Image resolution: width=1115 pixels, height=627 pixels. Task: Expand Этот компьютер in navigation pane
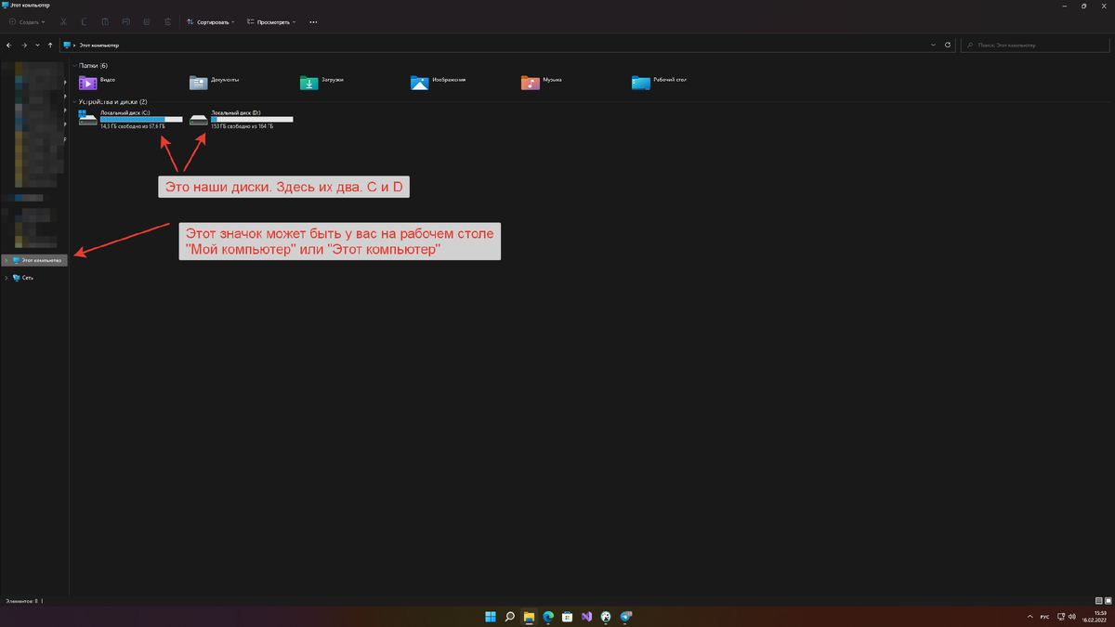tap(7, 261)
